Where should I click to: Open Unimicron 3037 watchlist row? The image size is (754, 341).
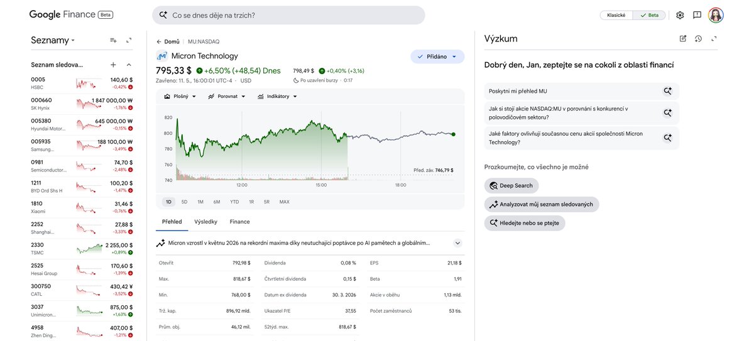pos(82,310)
